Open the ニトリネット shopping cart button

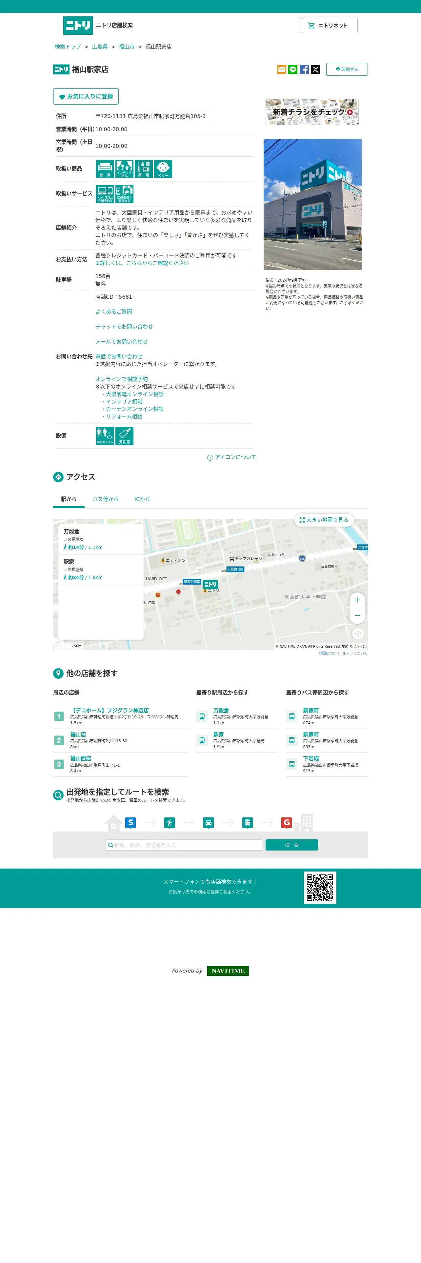(x=328, y=26)
